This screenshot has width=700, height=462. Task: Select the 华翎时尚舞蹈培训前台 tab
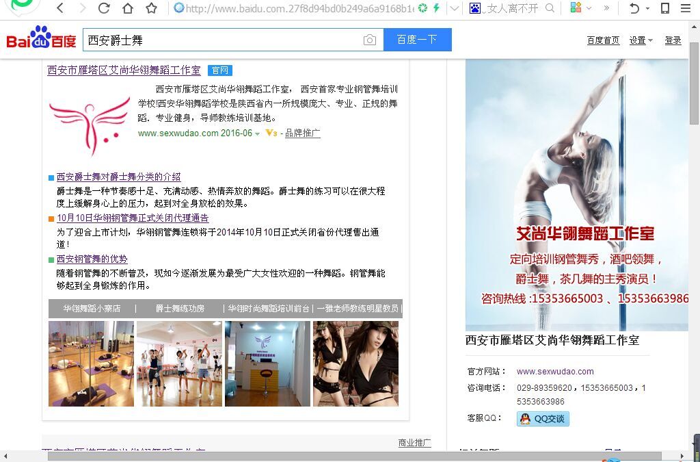click(x=268, y=308)
